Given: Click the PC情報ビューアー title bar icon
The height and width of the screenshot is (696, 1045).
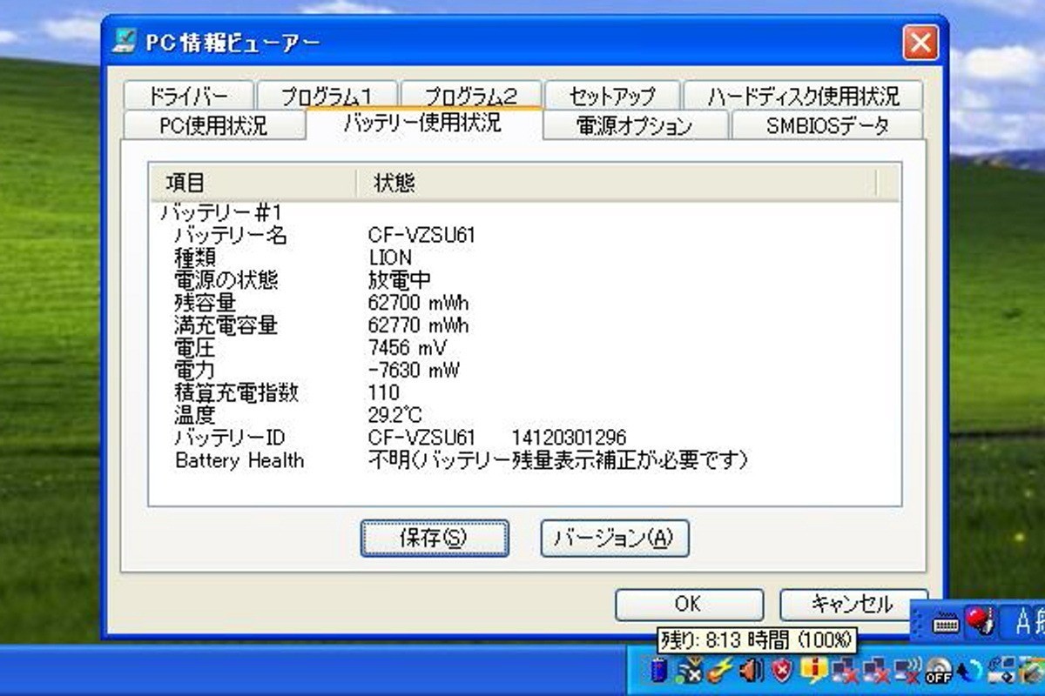Looking at the screenshot, I should pyautogui.click(x=125, y=41).
